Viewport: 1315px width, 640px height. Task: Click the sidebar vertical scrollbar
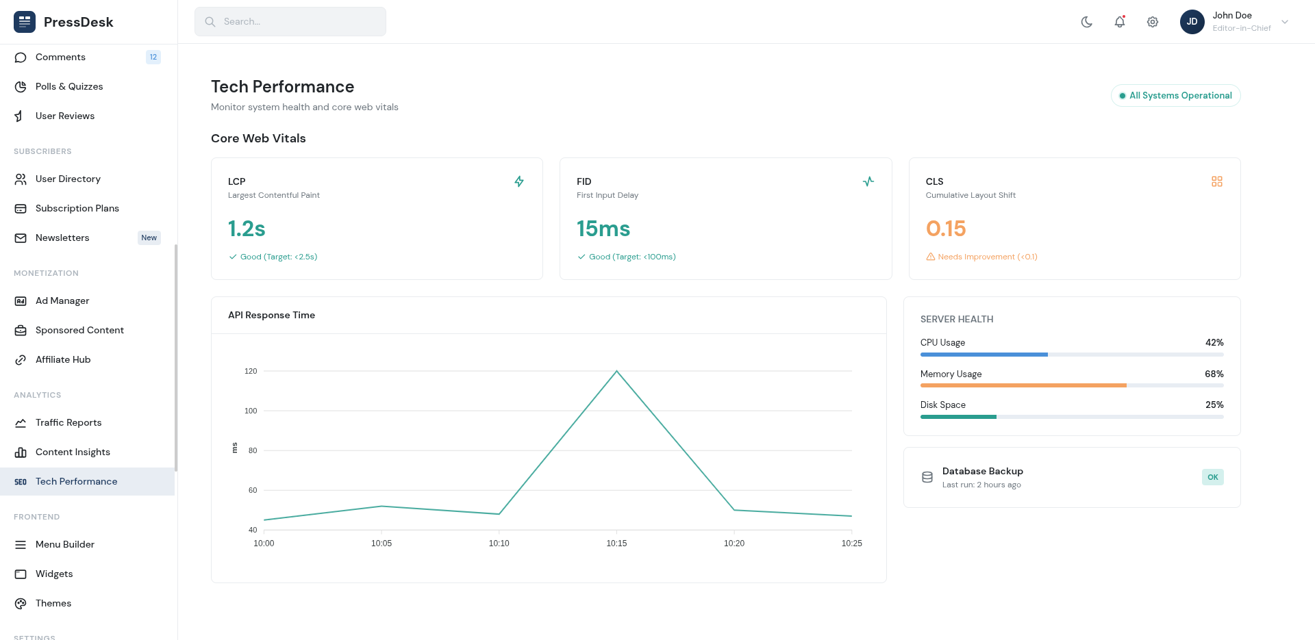click(176, 357)
